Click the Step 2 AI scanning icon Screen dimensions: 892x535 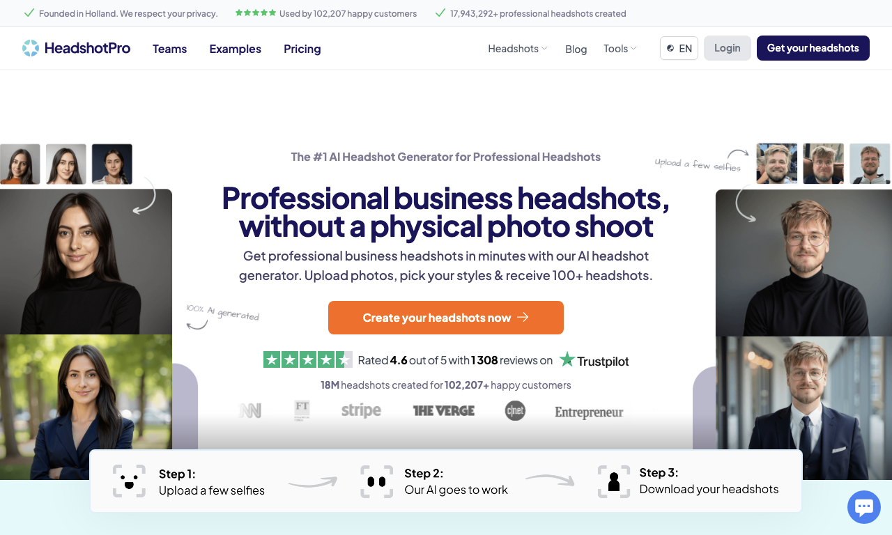(x=376, y=481)
